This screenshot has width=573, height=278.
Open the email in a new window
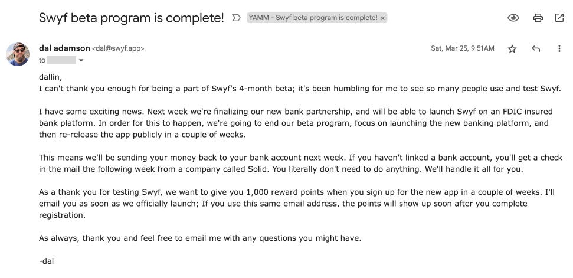[559, 18]
